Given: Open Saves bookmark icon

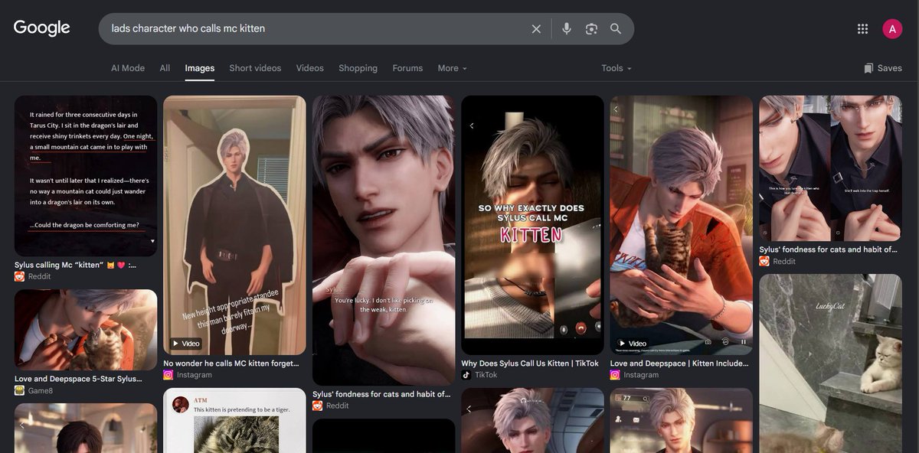Looking at the screenshot, I should (868, 68).
